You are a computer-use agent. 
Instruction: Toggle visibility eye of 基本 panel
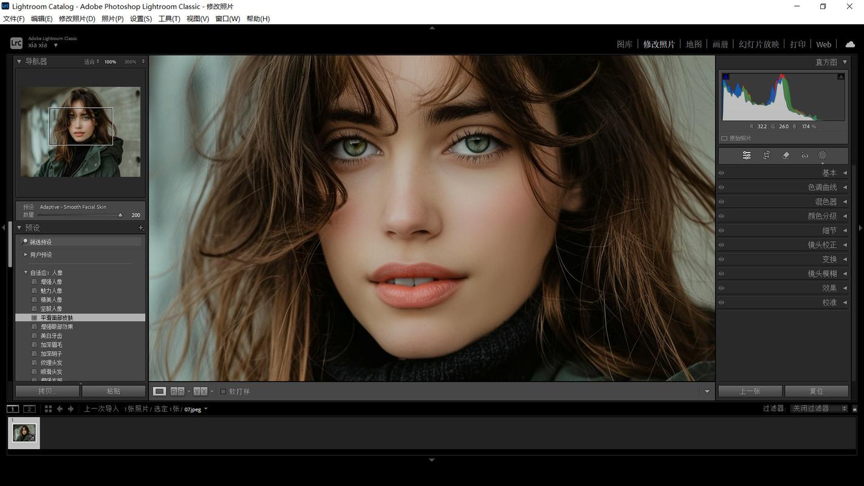[721, 173]
